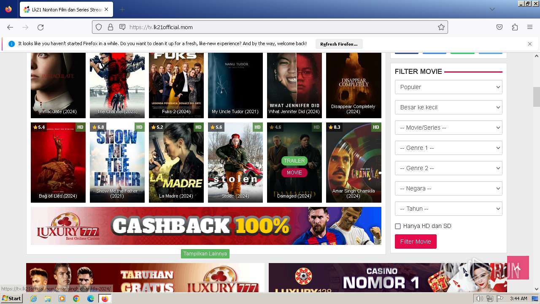Click the Taruhan Gratis banner ad
This screenshot has width=540, height=304.
tap(145, 277)
